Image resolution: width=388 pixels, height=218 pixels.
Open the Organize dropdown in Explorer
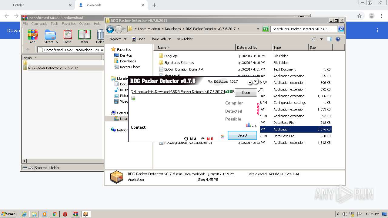[117, 39]
